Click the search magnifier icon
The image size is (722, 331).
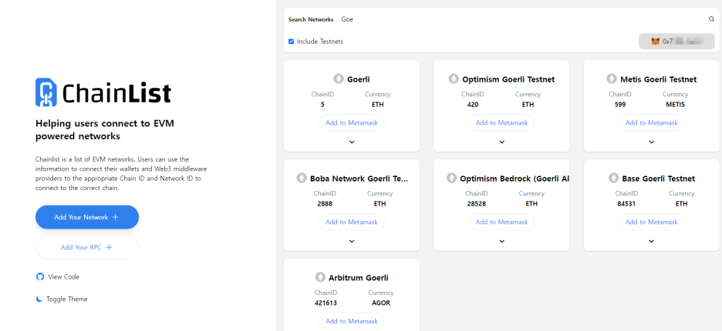[711, 19]
